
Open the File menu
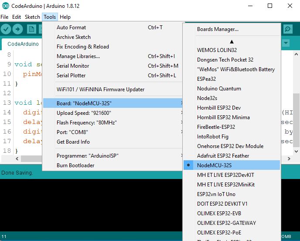click(4, 17)
